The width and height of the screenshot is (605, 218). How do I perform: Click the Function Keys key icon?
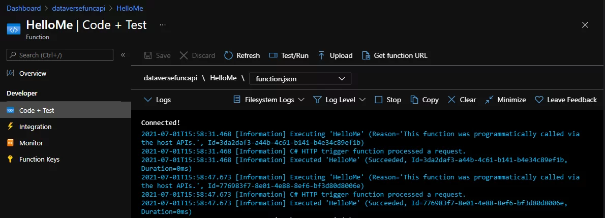click(10, 159)
